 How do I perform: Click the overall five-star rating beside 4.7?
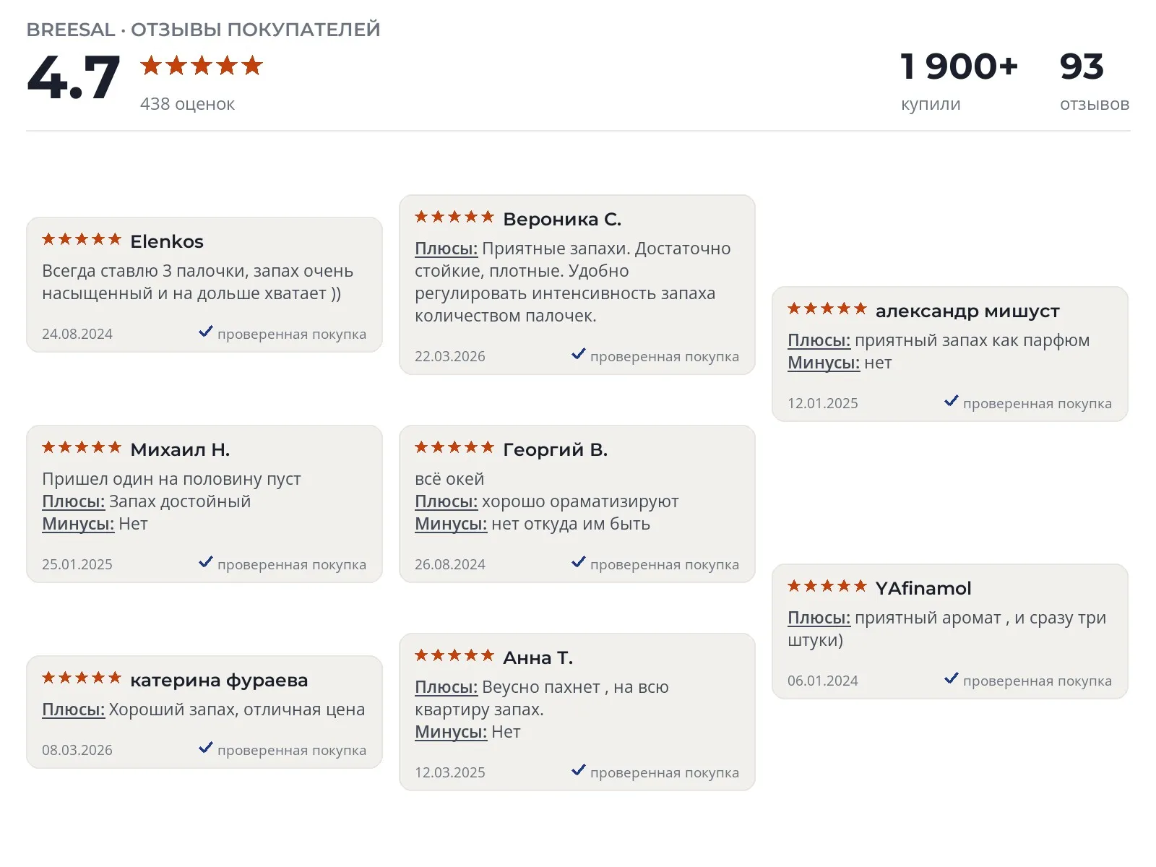click(202, 66)
